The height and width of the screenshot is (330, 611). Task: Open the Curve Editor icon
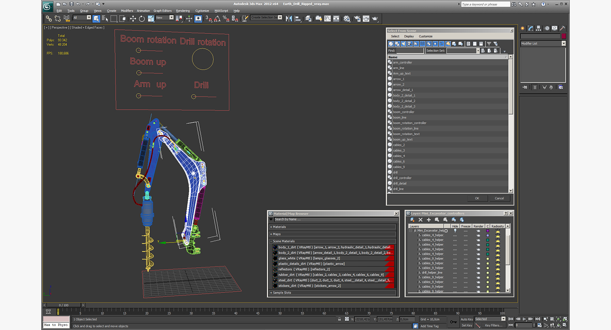[328, 19]
